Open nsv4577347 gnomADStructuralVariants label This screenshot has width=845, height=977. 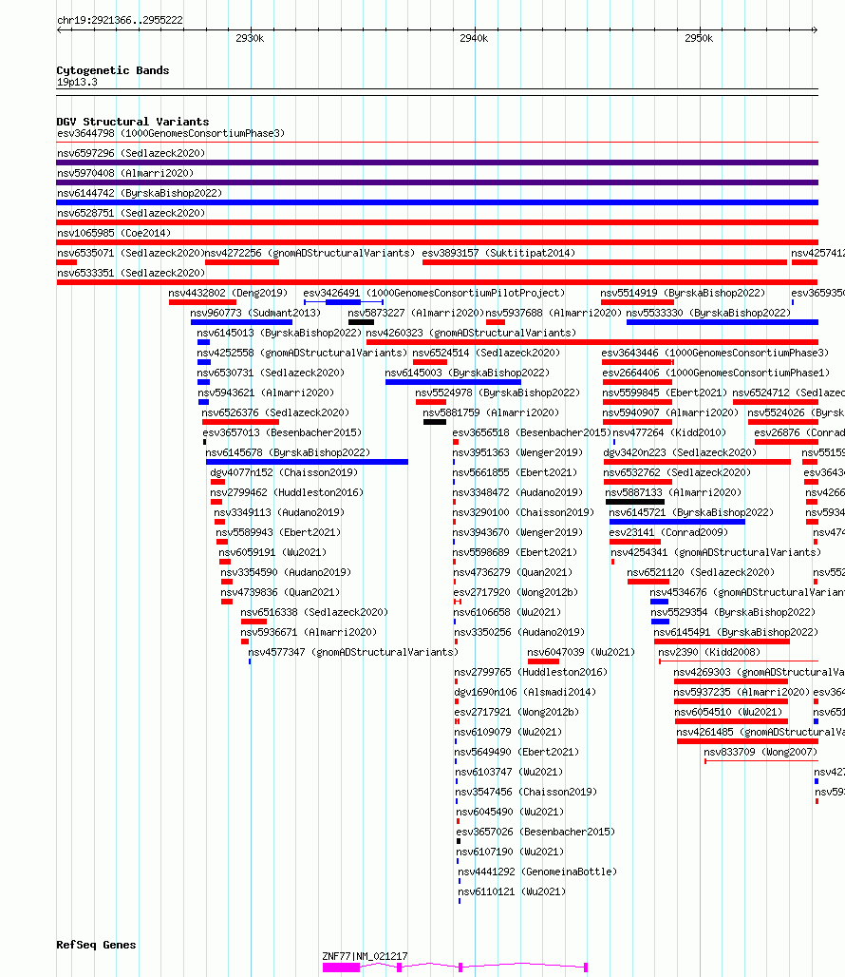click(x=353, y=652)
